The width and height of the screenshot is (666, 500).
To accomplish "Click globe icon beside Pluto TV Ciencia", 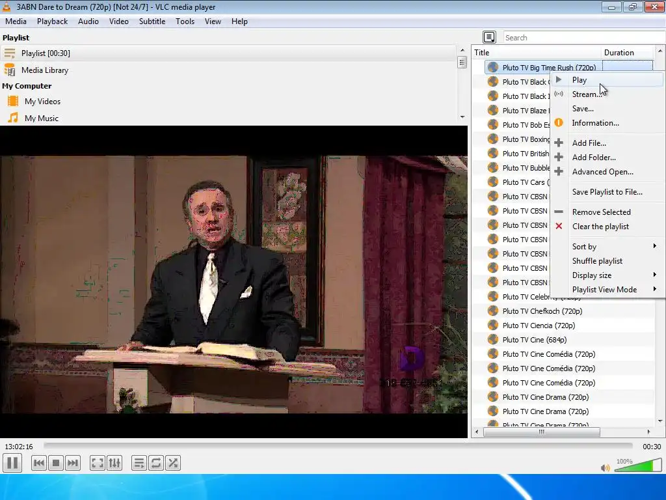I will coord(493,326).
